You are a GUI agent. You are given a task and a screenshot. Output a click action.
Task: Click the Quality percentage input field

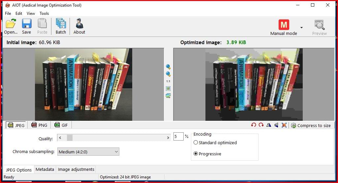click(178, 136)
